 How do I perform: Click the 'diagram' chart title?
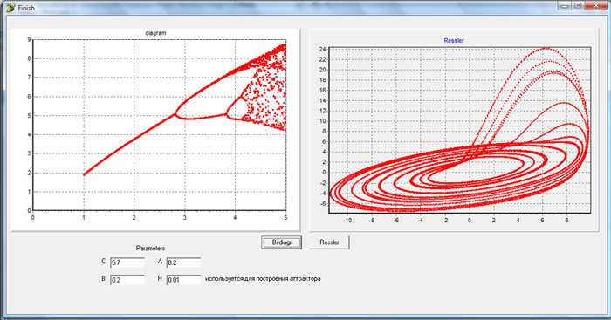(155, 33)
